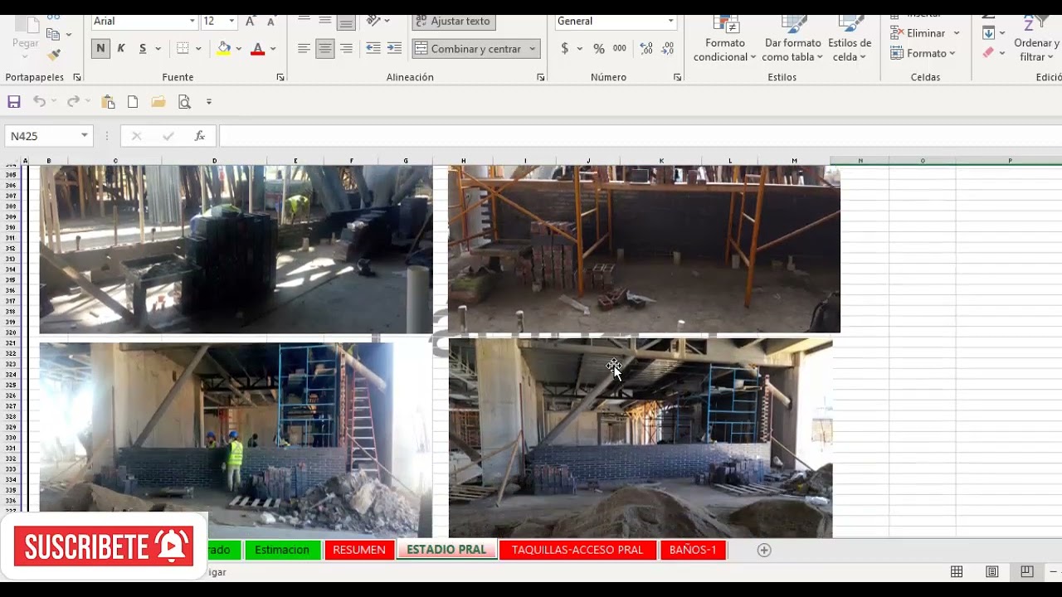The width and height of the screenshot is (1062, 597).
Task: Switch to TAQUILLAS-ACCESO PRAL sheet tab
Action: point(577,550)
